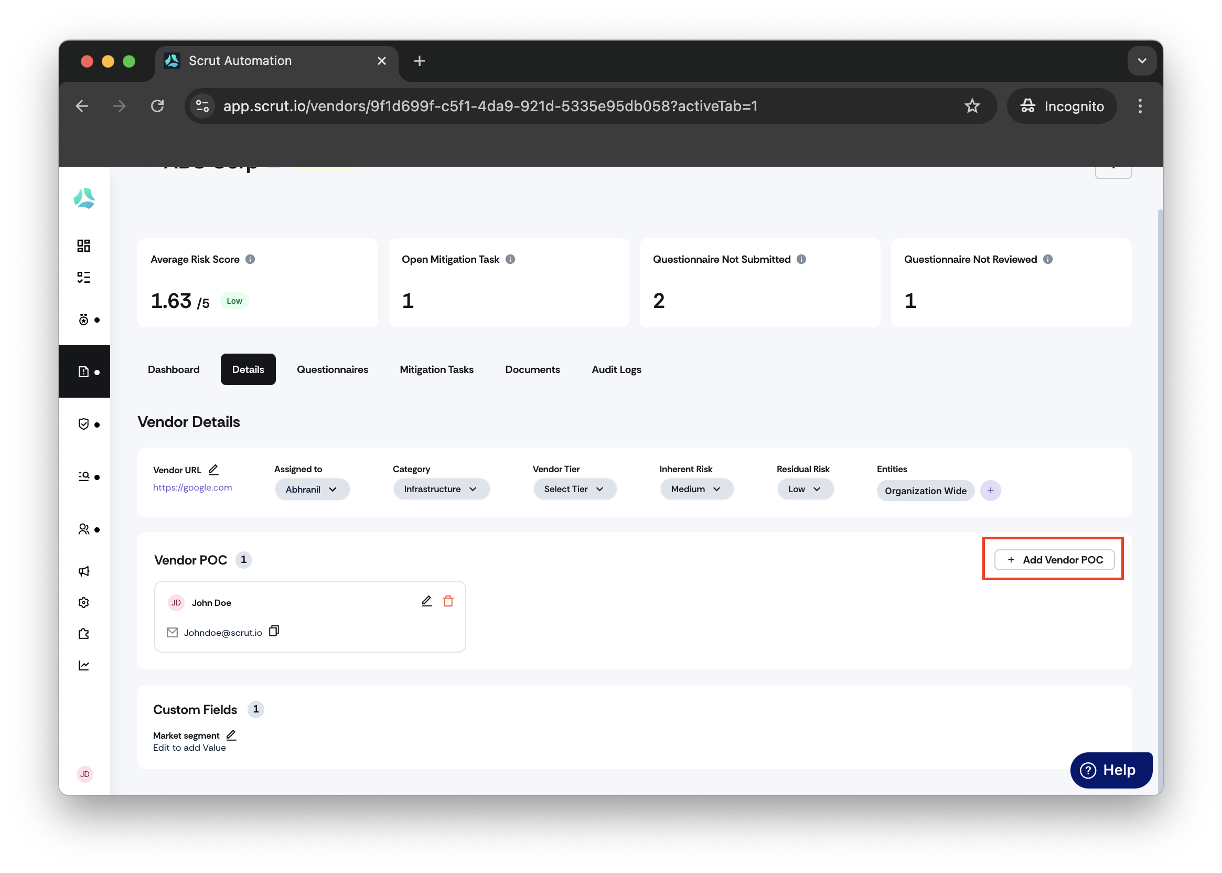
Task: Open the megaphone announcements sidebar icon
Action: [x=83, y=571]
